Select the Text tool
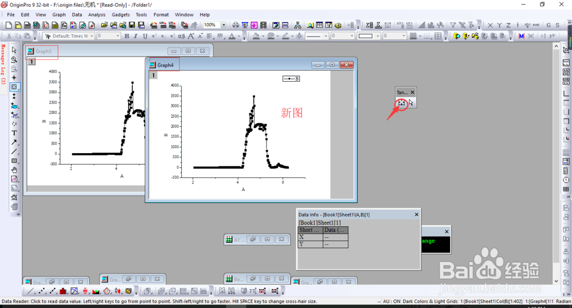The height and width of the screenshot is (308, 572). [x=14, y=133]
